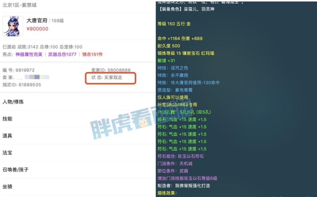This screenshot has height=197, width=317.
Task: Click the 北京1区-紫禁城 server label
Action: 19,5
